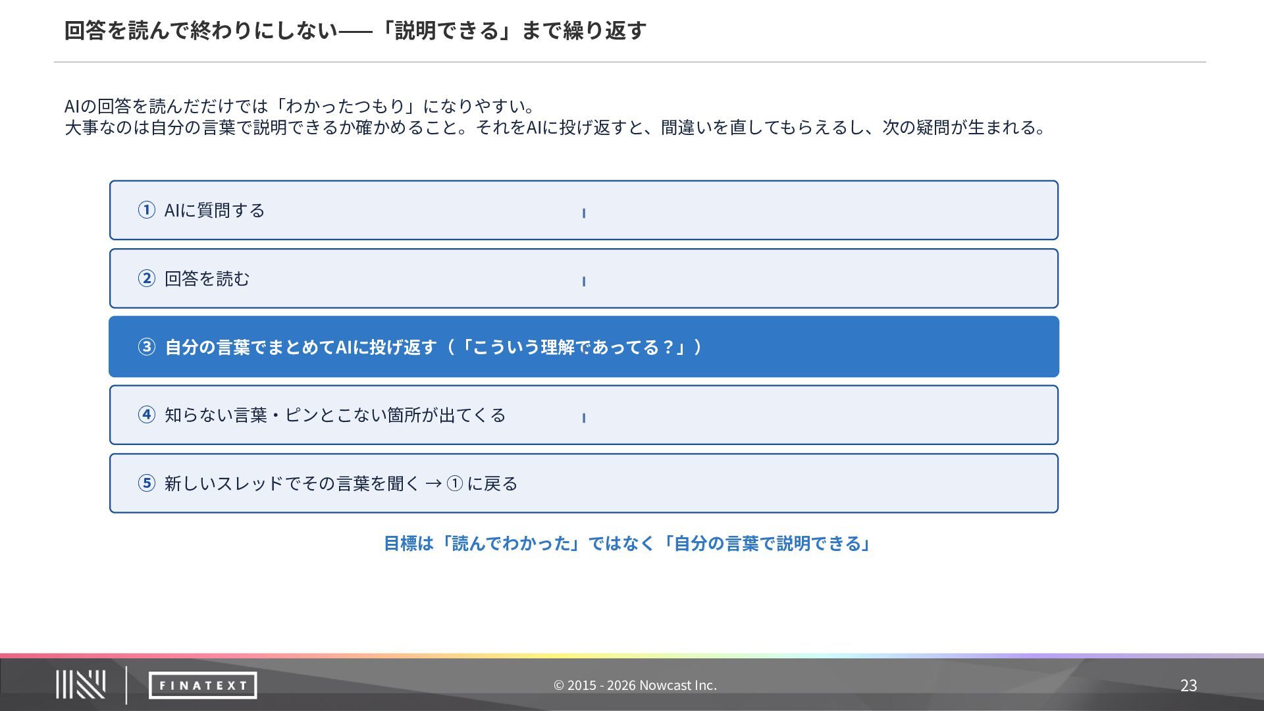The width and height of the screenshot is (1264, 711).
Task: Click circled number ④ in fourth step box
Action: tap(146, 415)
